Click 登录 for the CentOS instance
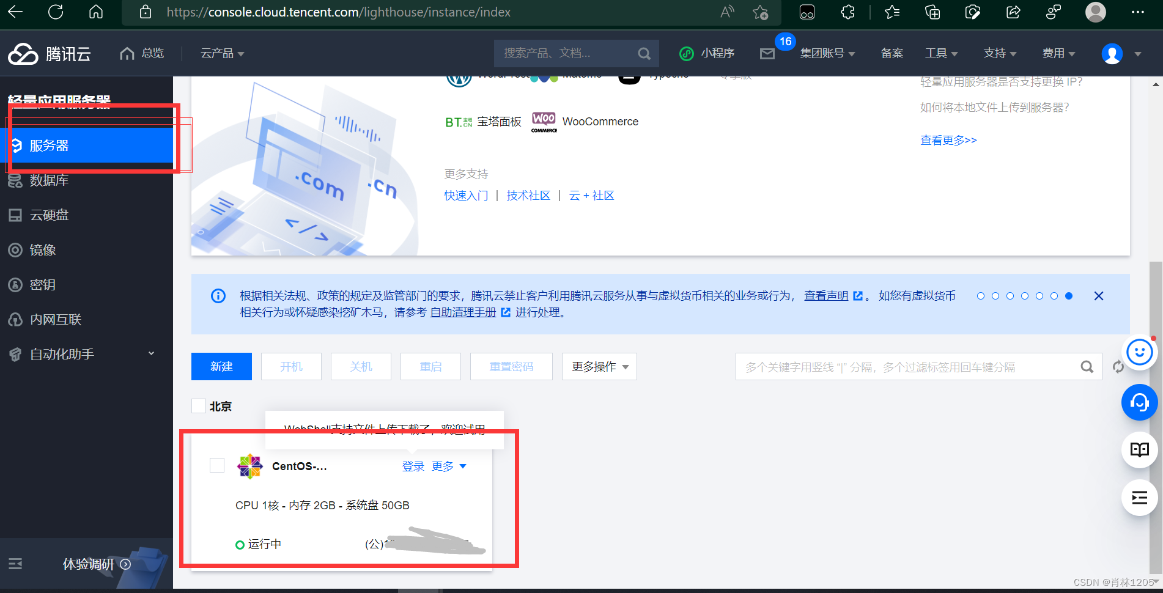Screen dimensions: 1163x593 [x=413, y=466]
